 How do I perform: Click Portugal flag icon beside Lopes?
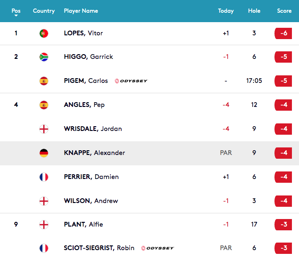pos(44,33)
